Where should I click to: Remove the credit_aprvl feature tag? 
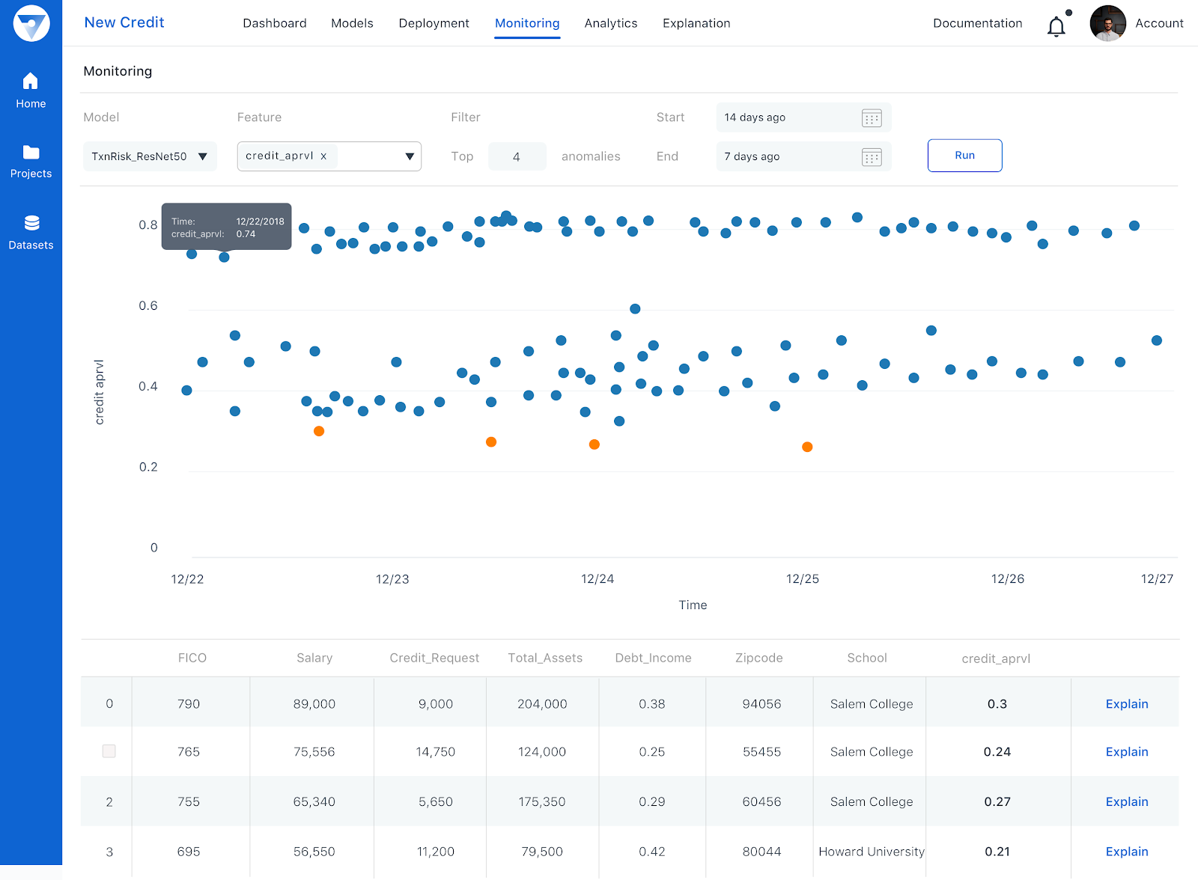point(323,156)
